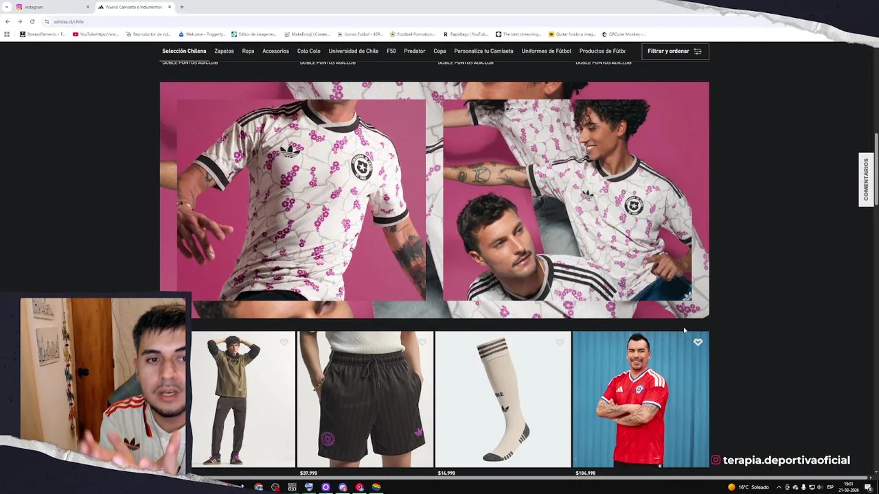Image resolution: width=879 pixels, height=494 pixels.
Task: Open the floral jersey promotional banner
Action: pos(434,200)
